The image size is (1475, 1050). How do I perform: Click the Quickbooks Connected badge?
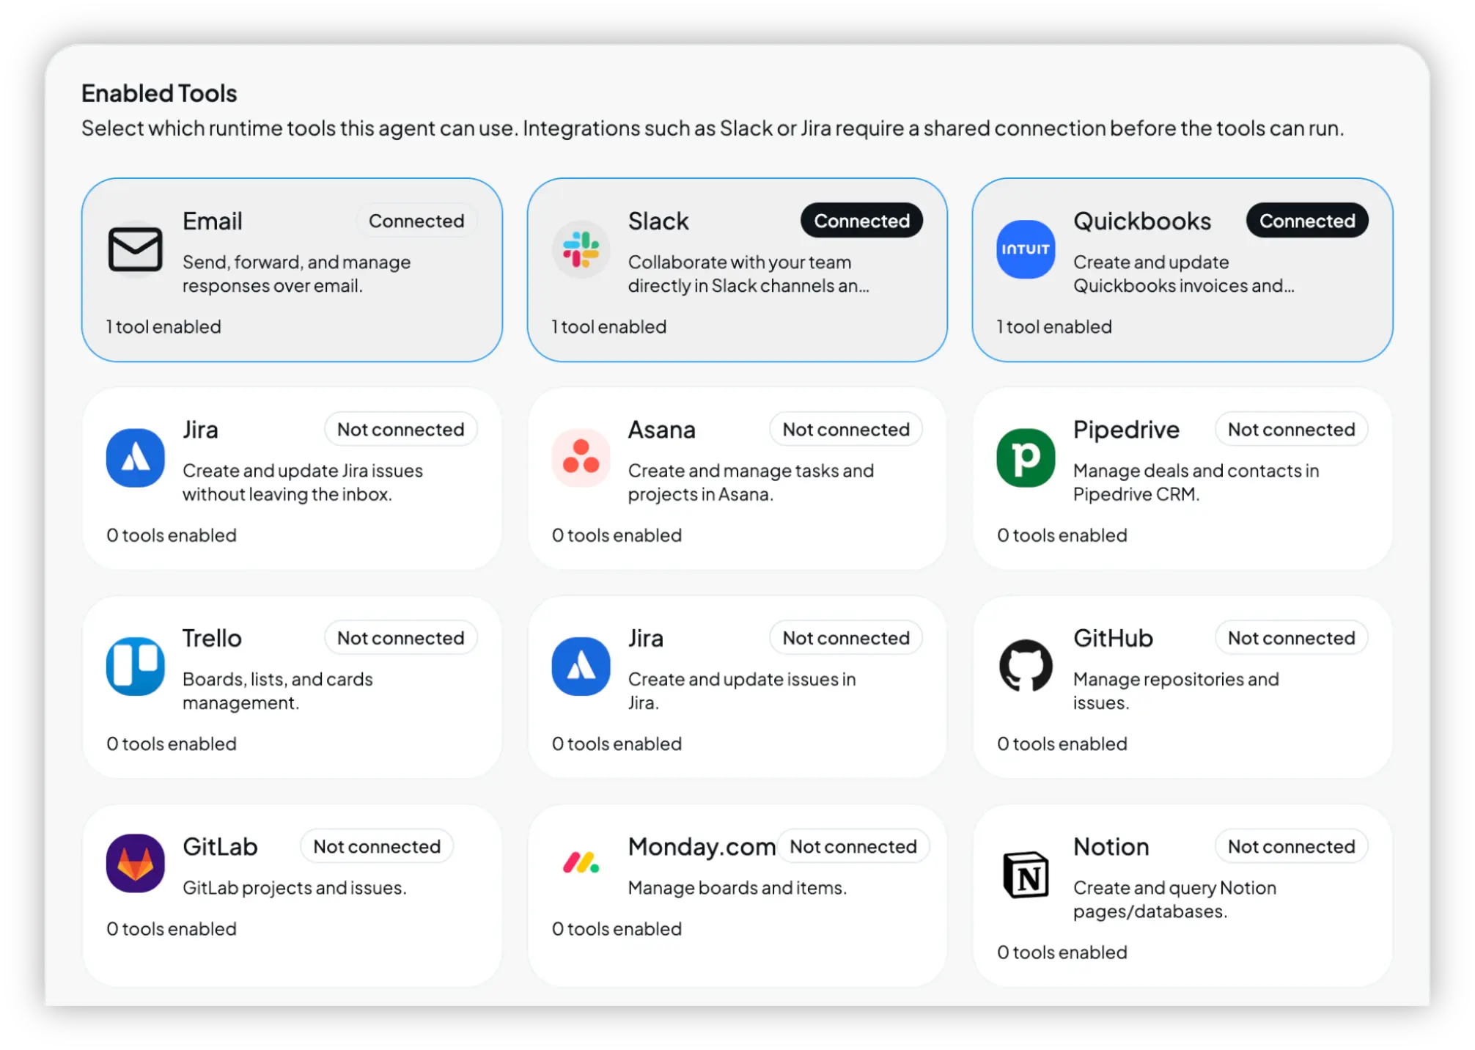pos(1306,221)
